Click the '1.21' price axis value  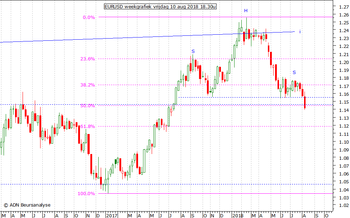coord(344,54)
